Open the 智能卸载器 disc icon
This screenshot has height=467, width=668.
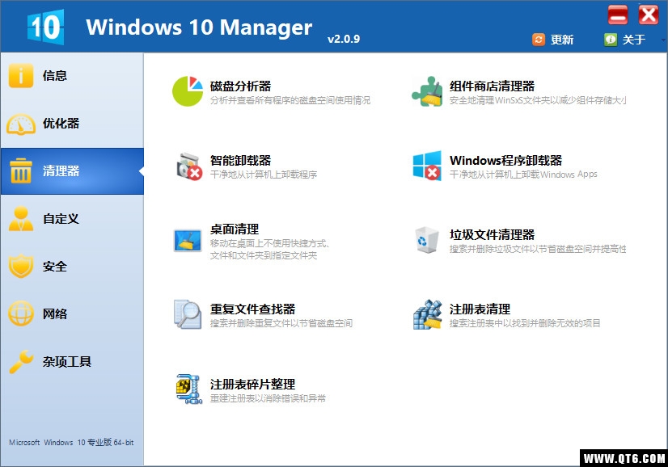pyautogui.click(x=189, y=166)
